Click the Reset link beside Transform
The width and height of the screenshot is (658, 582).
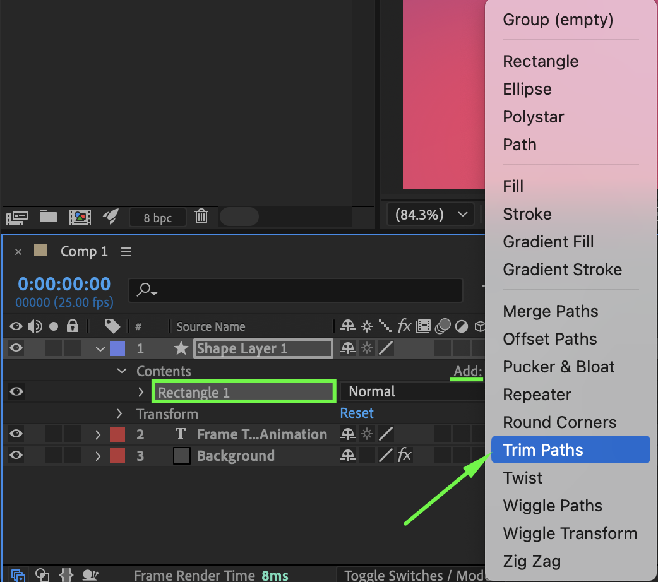(x=357, y=413)
